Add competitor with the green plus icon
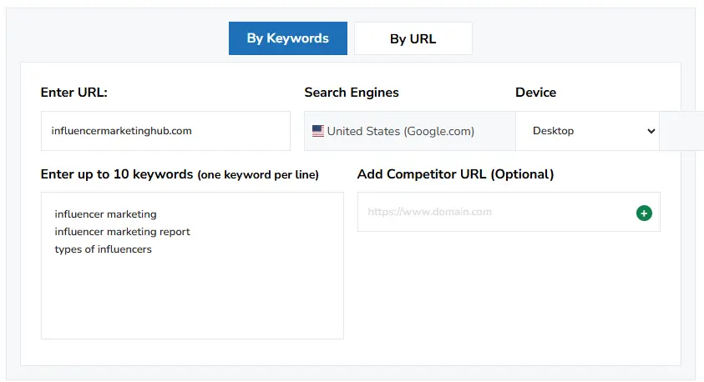The width and height of the screenshot is (704, 382). [644, 214]
